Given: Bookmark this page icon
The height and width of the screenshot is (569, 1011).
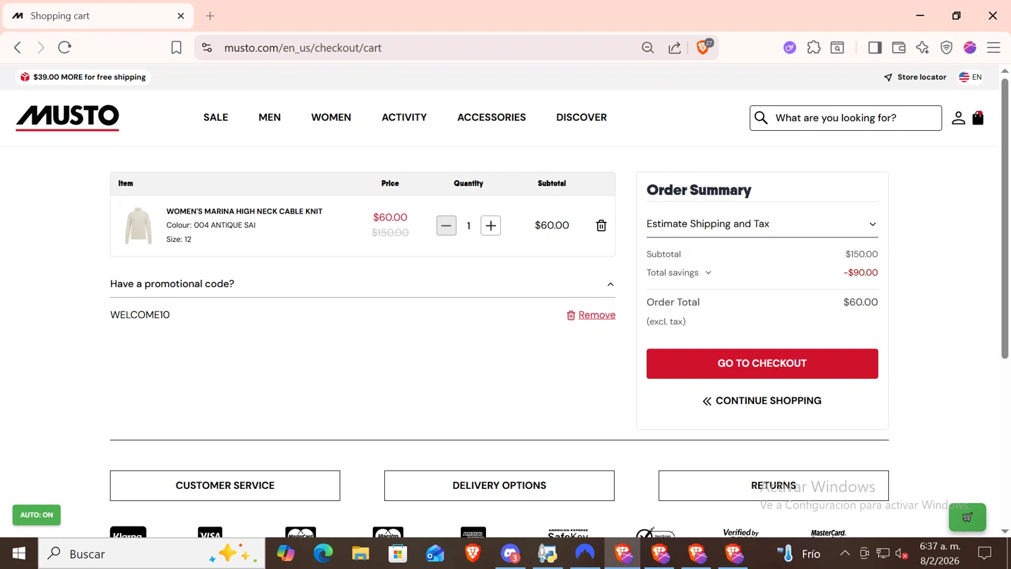Looking at the screenshot, I should pyautogui.click(x=176, y=48).
